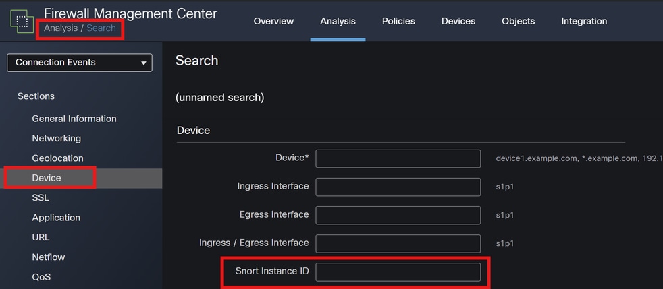Click the Analysis breadcrumb text
The image size is (663, 289).
coord(61,28)
